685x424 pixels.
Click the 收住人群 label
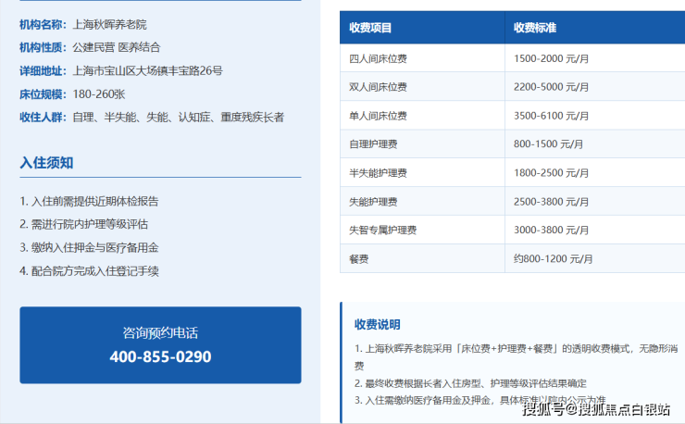pos(41,118)
